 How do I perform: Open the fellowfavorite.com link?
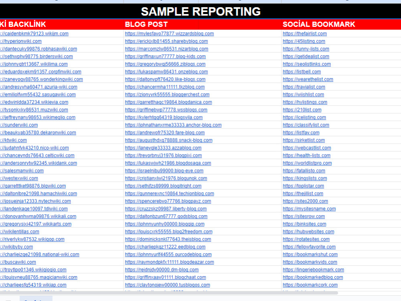click(x=309, y=247)
